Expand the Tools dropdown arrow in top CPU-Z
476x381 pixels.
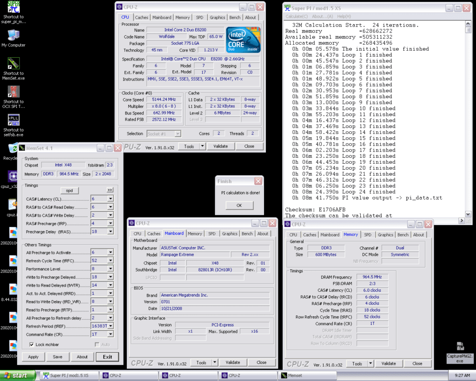(x=203, y=147)
